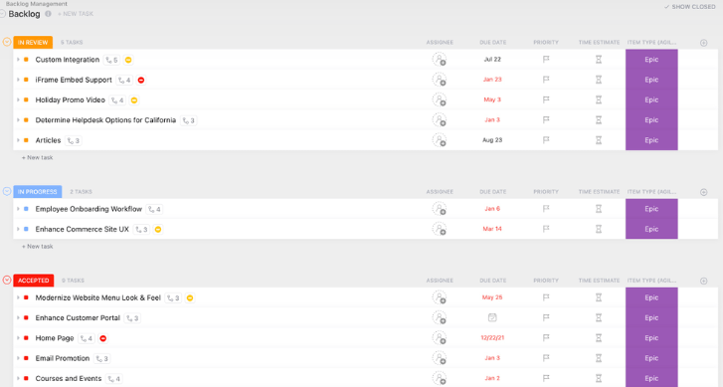
Task: Open subtasks badge of Employee Onboarding Workflow
Action: [x=154, y=209]
